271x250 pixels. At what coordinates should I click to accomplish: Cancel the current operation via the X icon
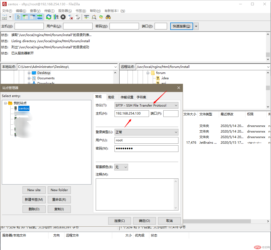tap(63, 17)
